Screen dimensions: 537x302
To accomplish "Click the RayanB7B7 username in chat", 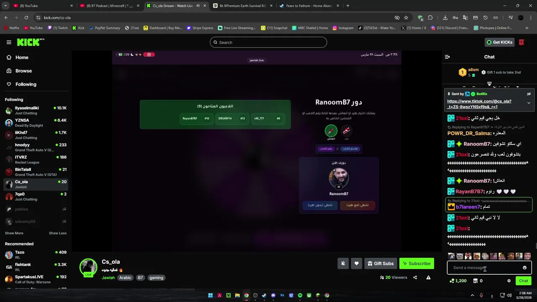I will coord(469,192).
